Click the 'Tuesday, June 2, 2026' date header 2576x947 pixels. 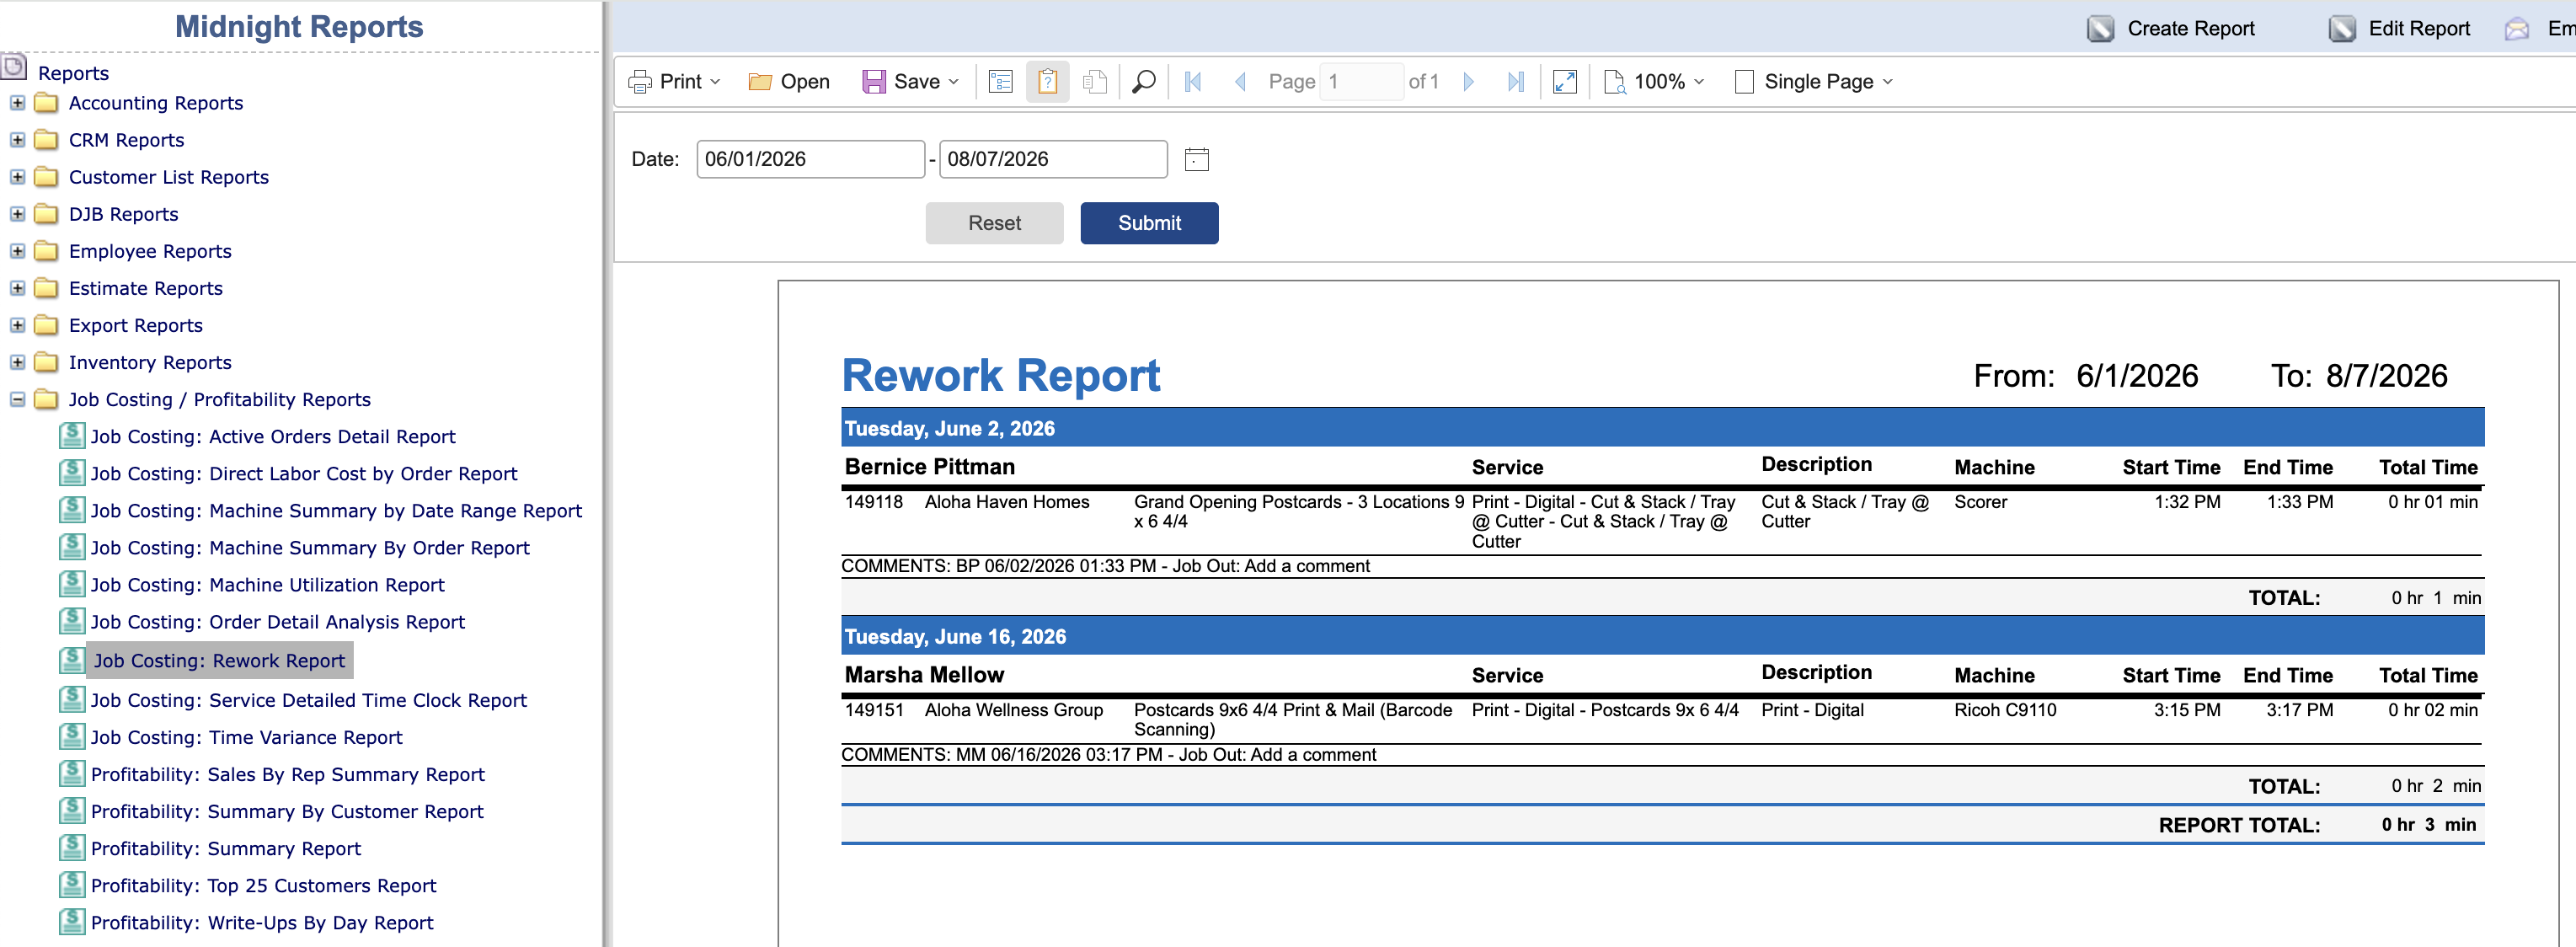[x=949, y=428]
